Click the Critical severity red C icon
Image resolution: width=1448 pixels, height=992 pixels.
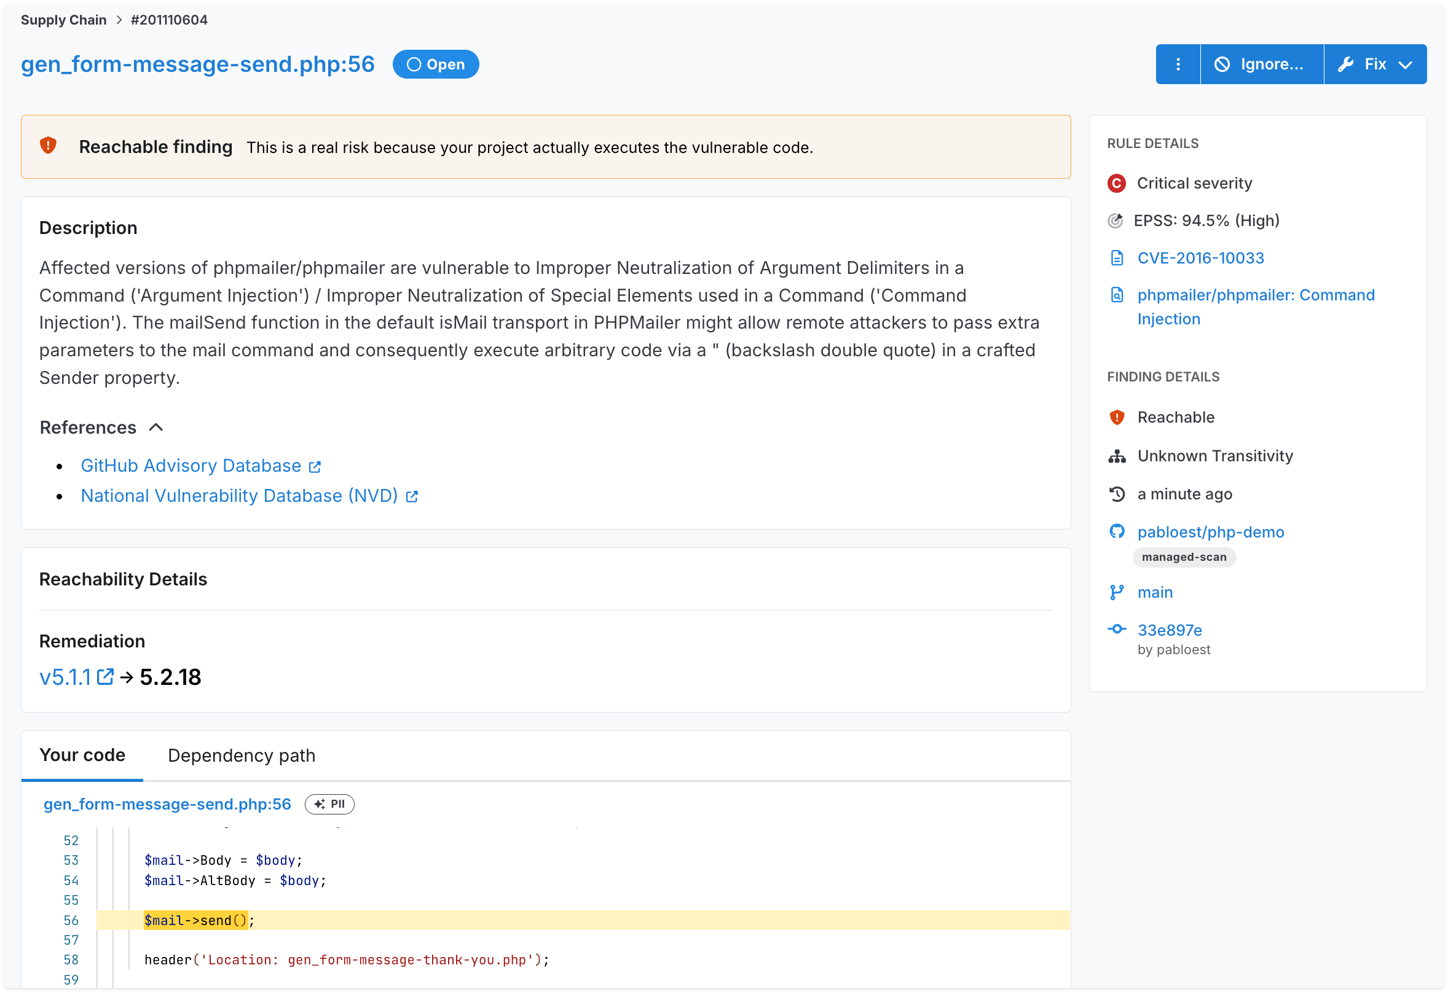(x=1116, y=183)
